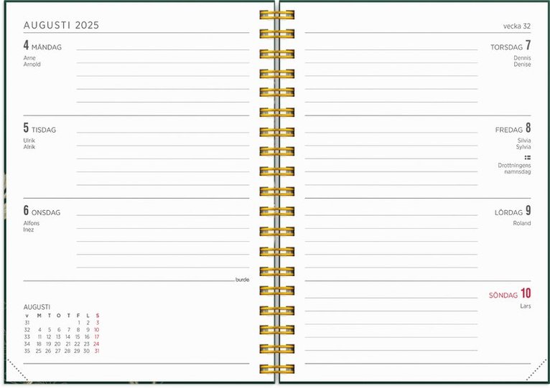550x388 pixels.
Task: Click the AUGUSTI mini calendar title
Action: 37,306
